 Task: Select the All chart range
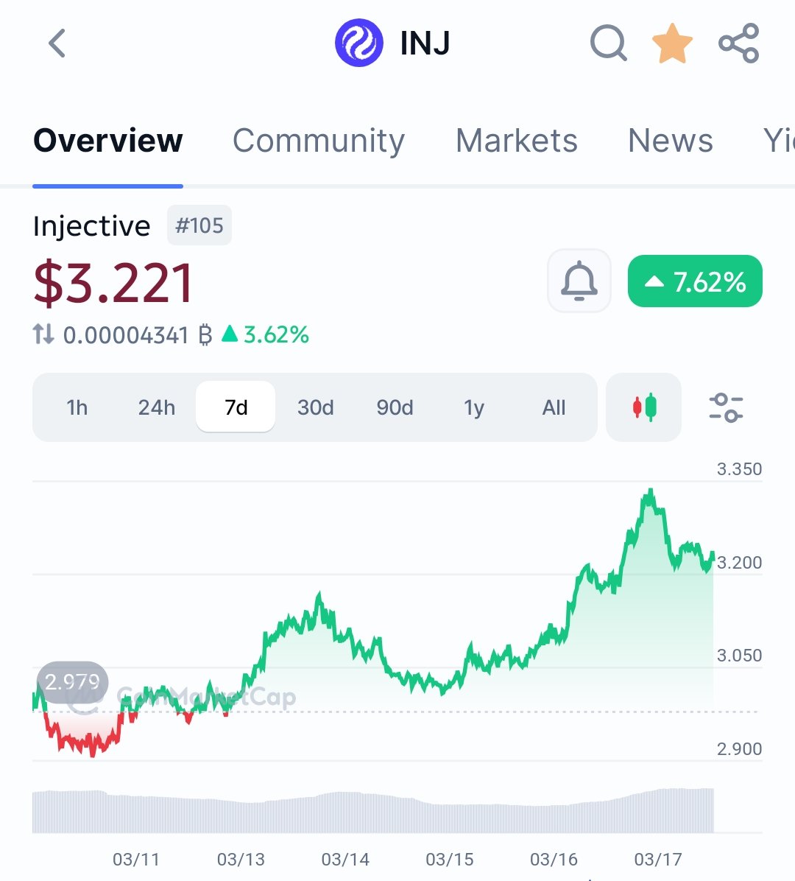click(x=554, y=407)
